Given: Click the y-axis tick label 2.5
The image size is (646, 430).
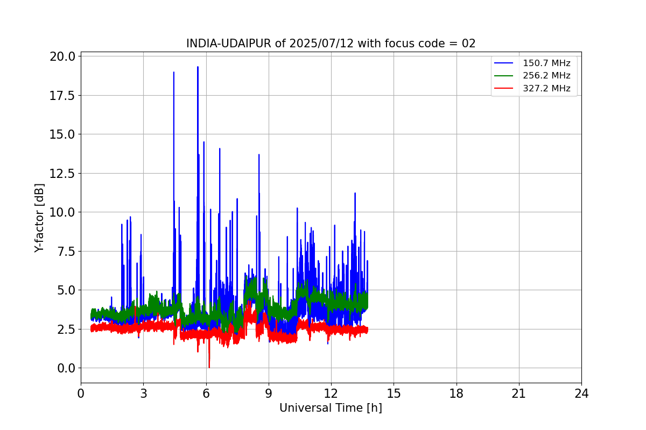Looking at the screenshot, I should (x=66, y=329).
